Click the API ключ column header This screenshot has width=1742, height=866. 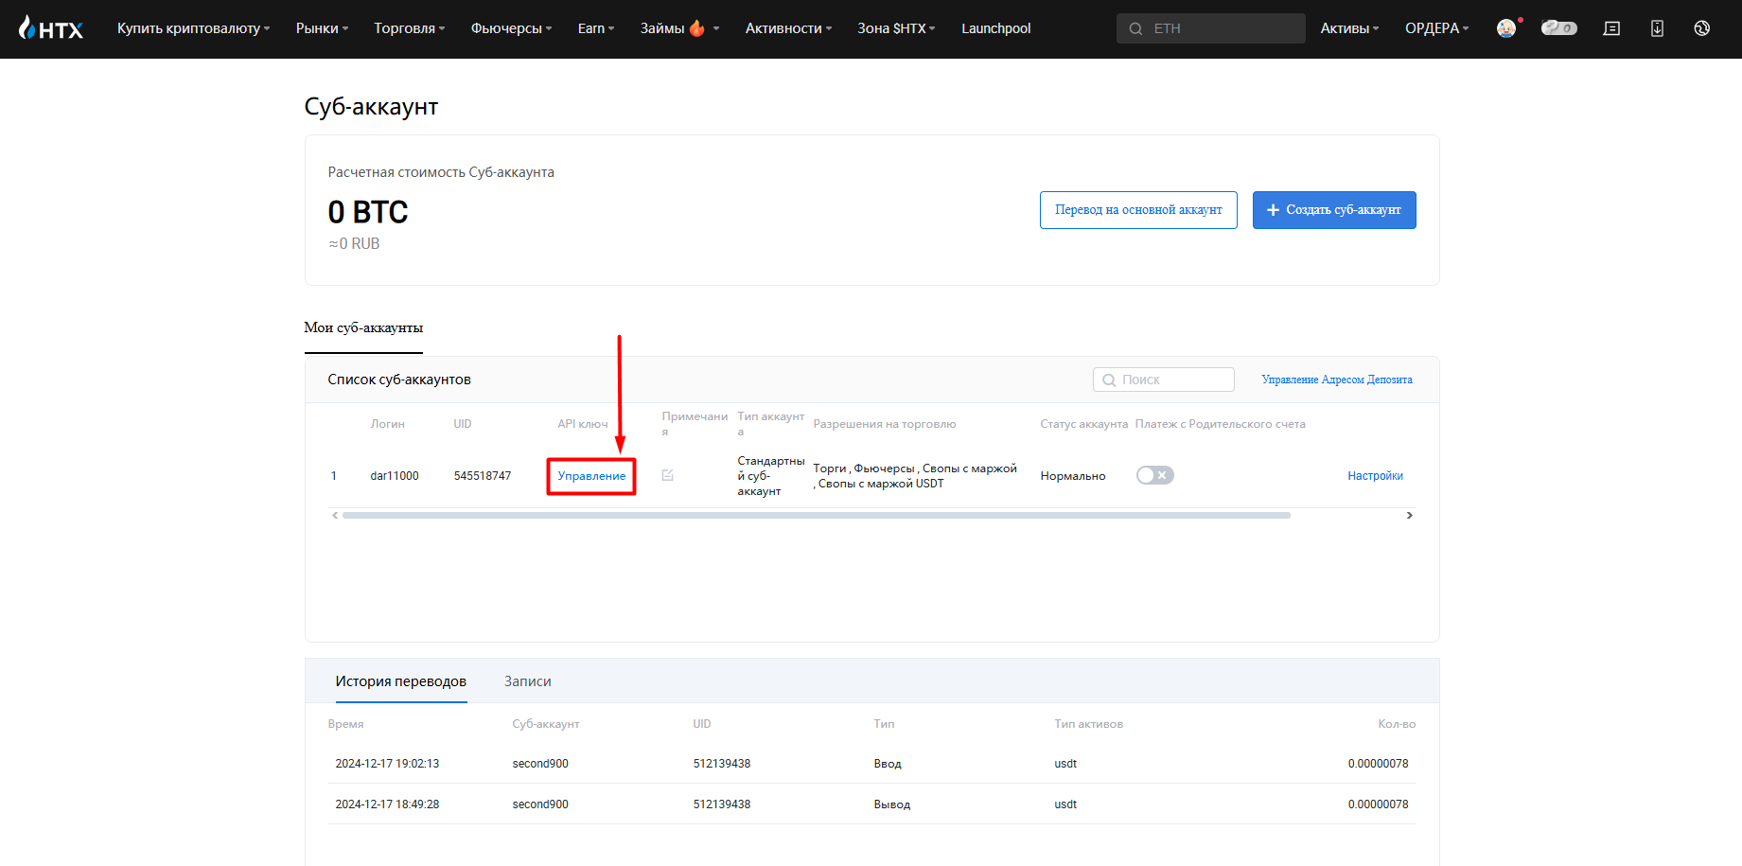coord(583,424)
